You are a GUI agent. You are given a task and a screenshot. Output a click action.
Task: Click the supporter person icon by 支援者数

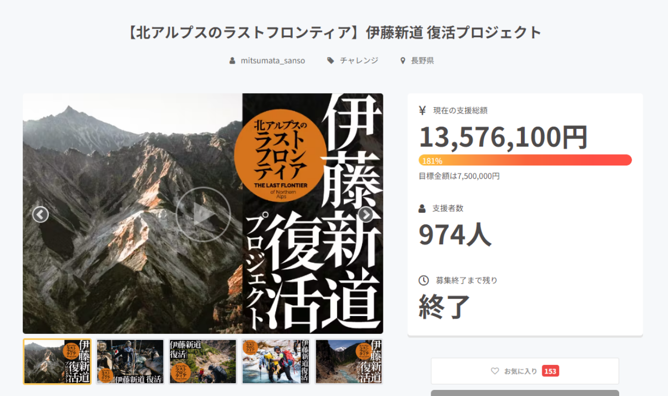(422, 208)
